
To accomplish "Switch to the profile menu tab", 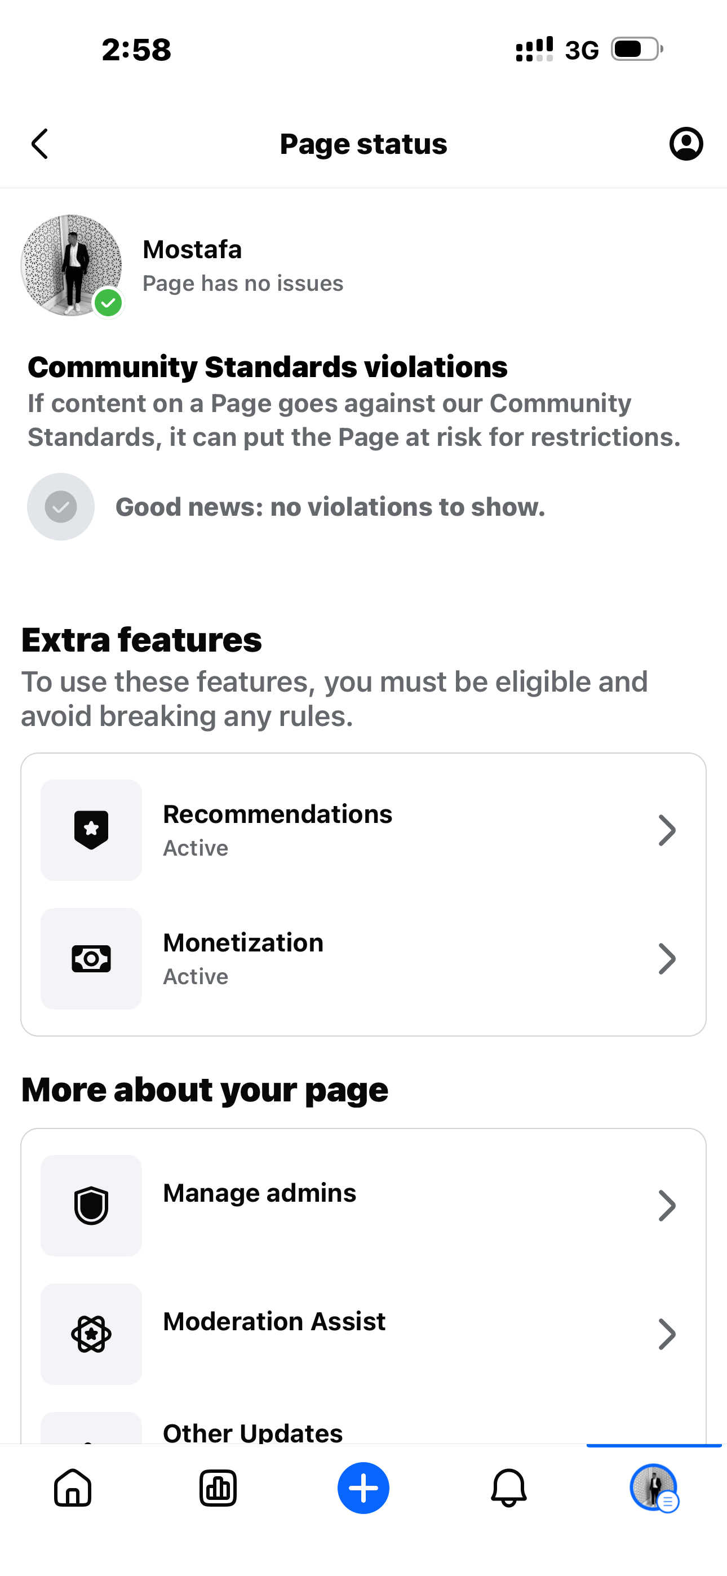I will (654, 1488).
